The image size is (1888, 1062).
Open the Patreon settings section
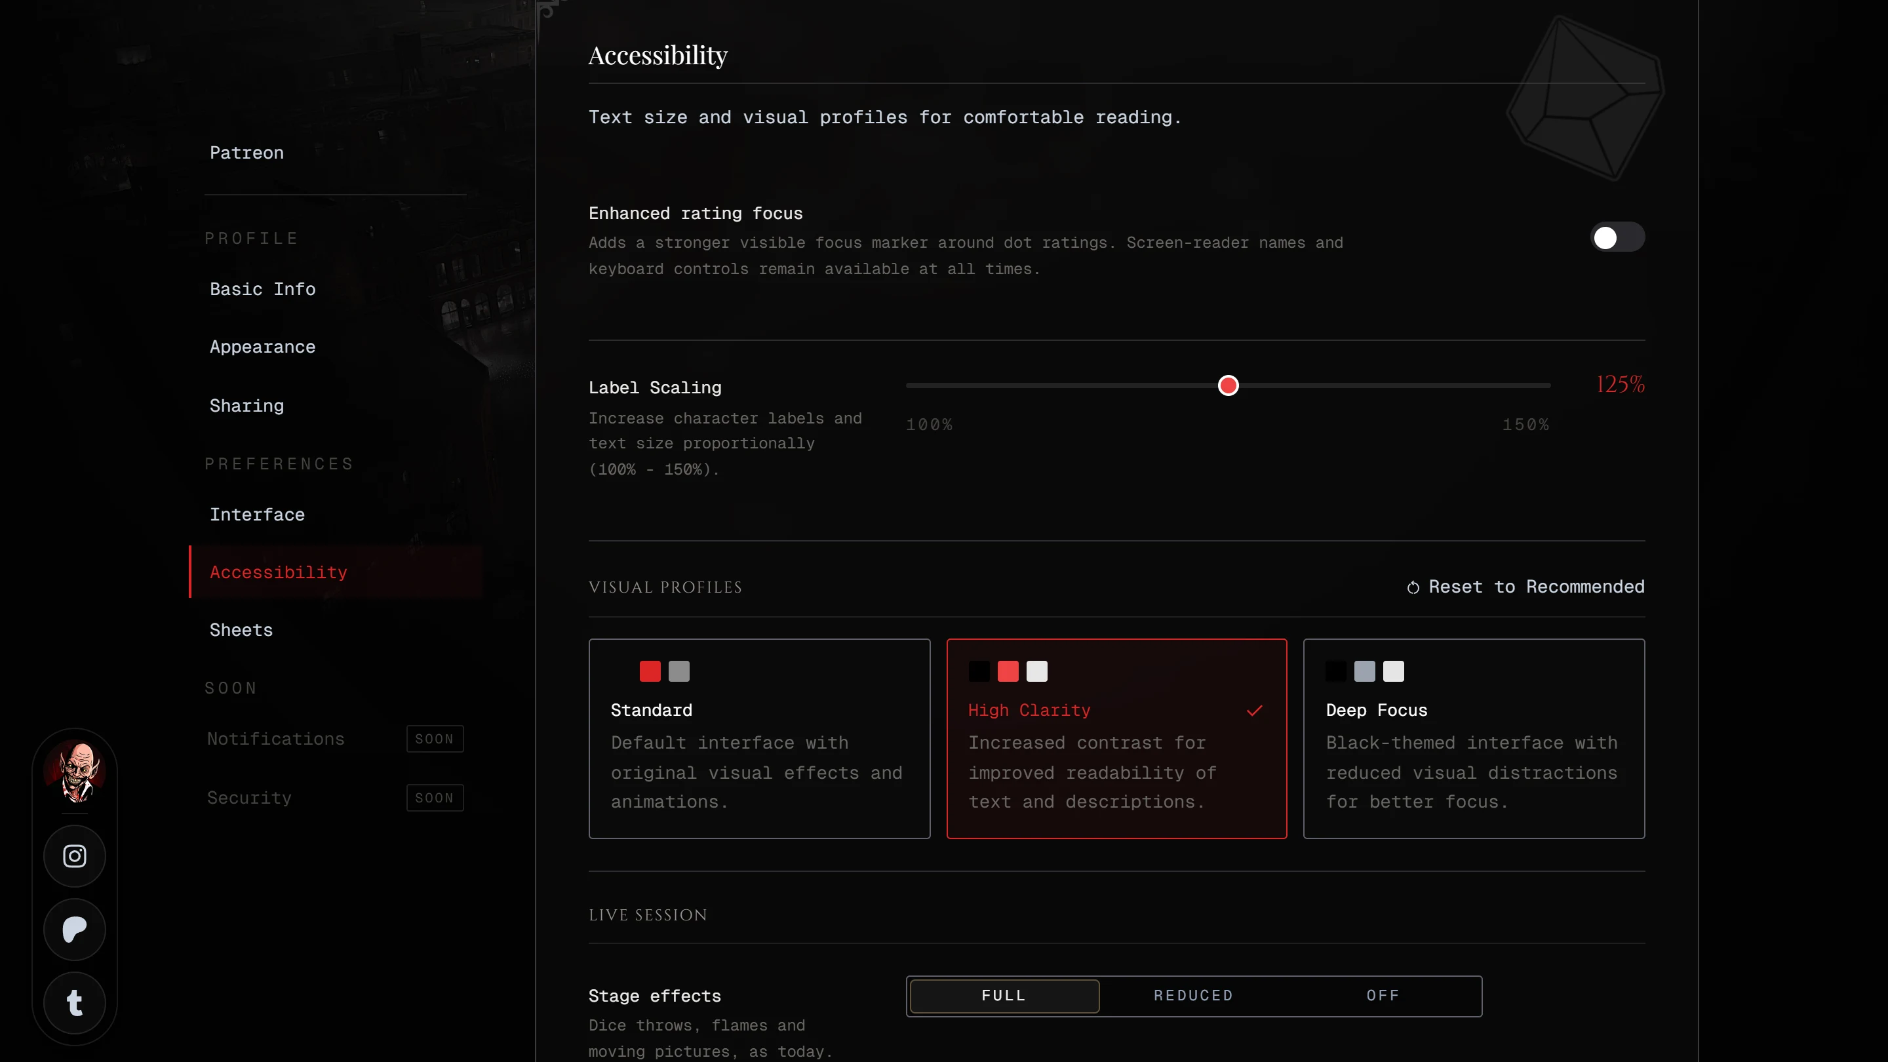click(x=336, y=153)
